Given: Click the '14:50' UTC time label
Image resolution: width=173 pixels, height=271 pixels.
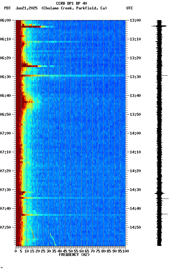Looking at the screenshot, I should 135,227.
